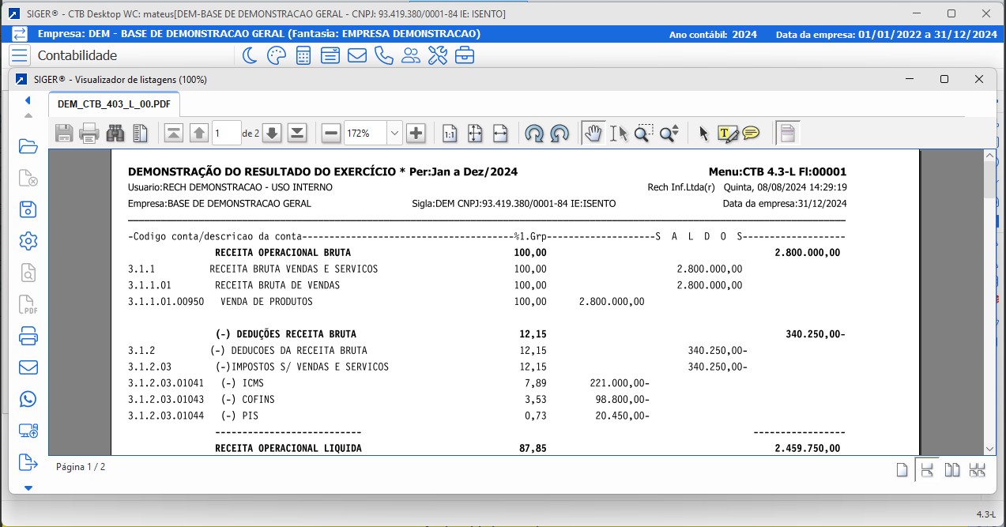Collapse the left sidebar with arrow
1006x527 pixels.
point(28,100)
